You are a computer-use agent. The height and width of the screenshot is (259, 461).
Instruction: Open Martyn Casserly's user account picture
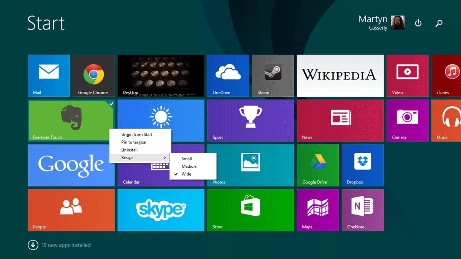click(x=398, y=23)
